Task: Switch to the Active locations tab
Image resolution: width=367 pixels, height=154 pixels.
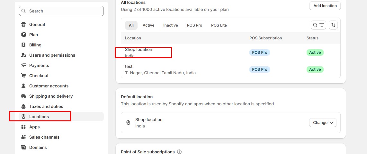Action: pyautogui.click(x=148, y=25)
